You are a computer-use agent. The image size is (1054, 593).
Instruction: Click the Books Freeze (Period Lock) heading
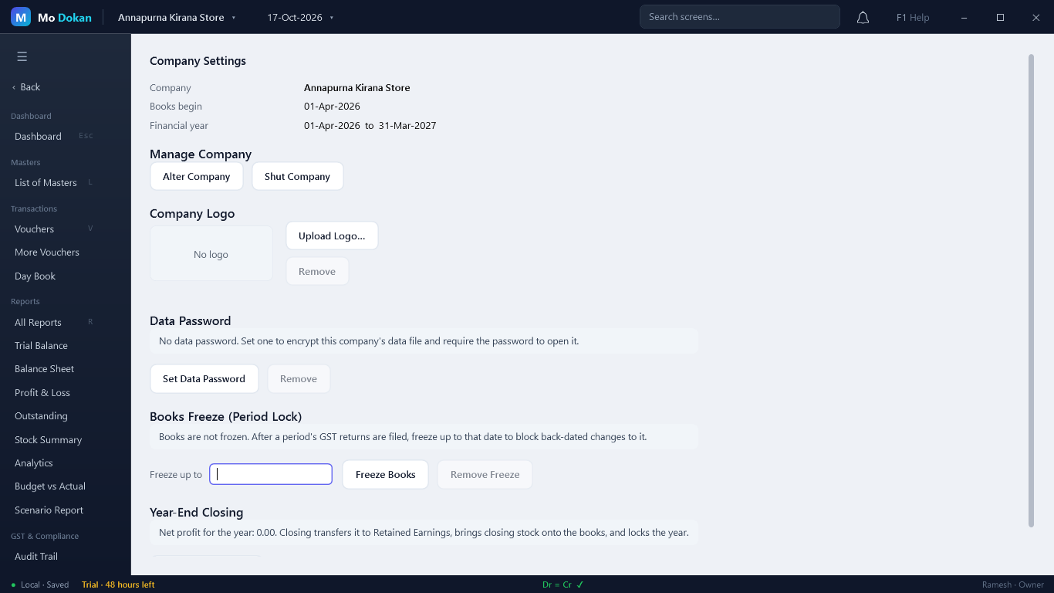click(225, 416)
